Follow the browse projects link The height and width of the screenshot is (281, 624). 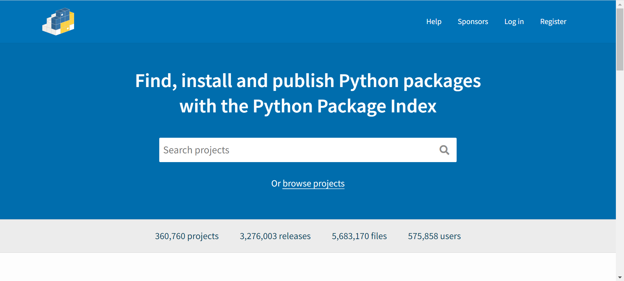314,184
